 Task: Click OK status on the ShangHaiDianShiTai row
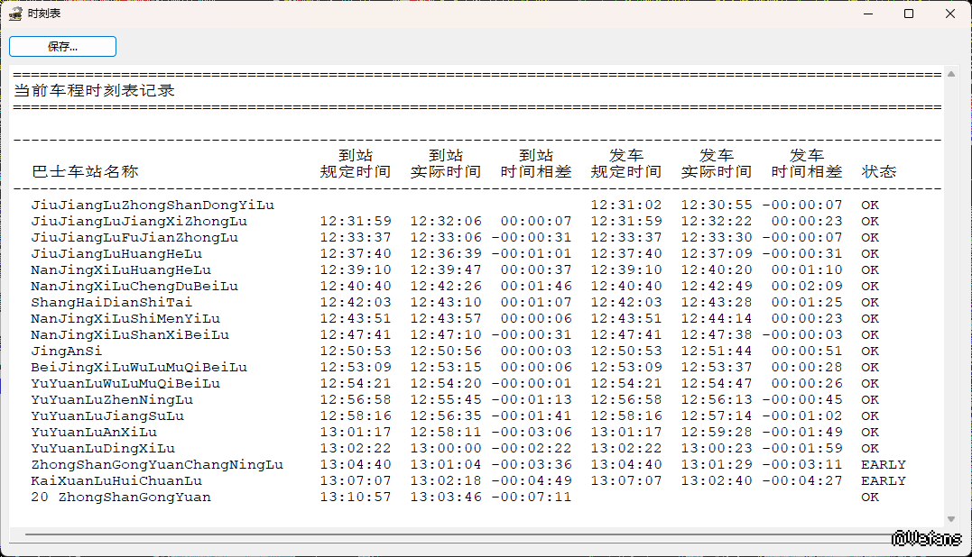[x=870, y=302]
